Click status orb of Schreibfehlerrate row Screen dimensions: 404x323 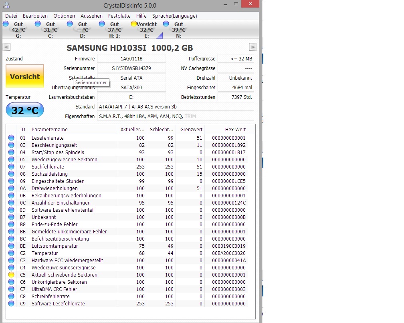[x=11, y=296]
